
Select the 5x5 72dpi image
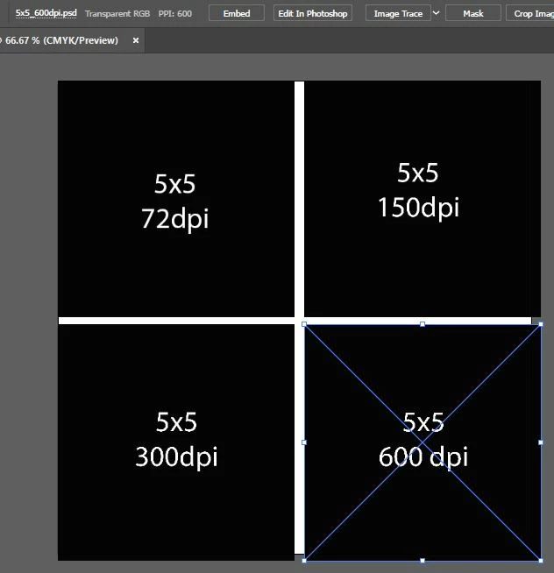tap(176, 199)
